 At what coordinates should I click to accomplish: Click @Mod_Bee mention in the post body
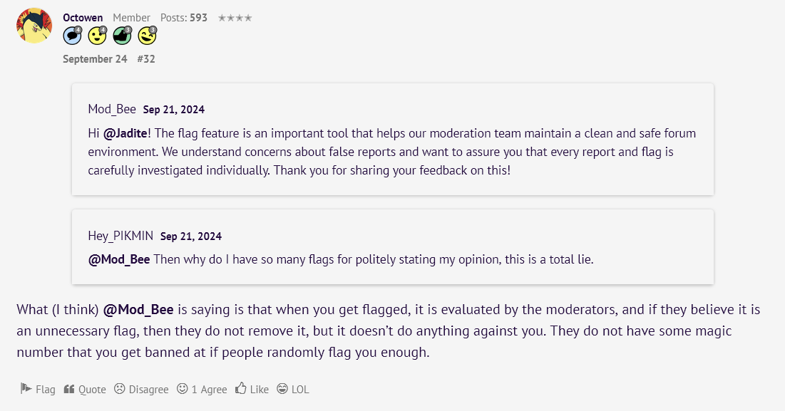(138, 310)
